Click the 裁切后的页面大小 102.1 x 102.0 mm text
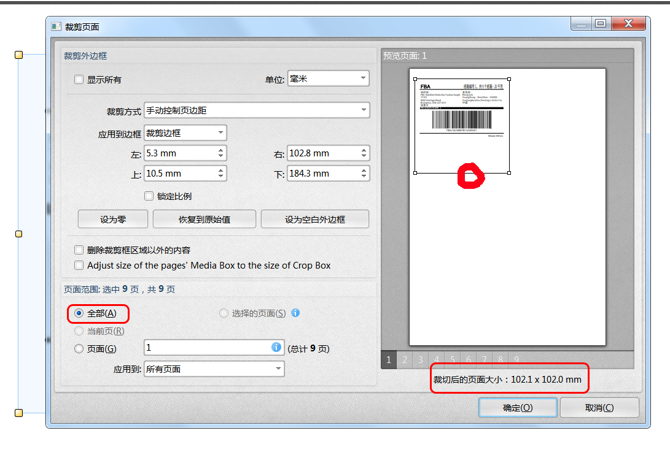This screenshot has height=455, width=670. point(507,379)
